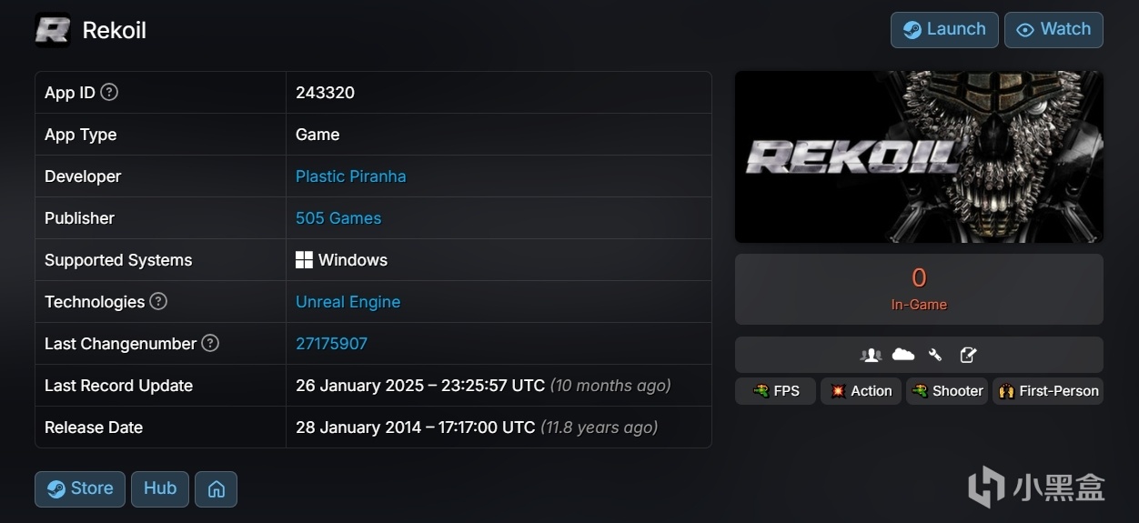
Task: Click the Steam Cloud feature icon
Action: [x=902, y=355]
